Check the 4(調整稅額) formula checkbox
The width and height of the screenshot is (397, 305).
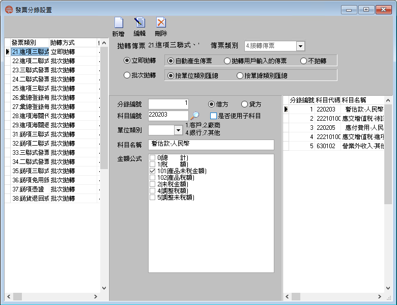152,190
